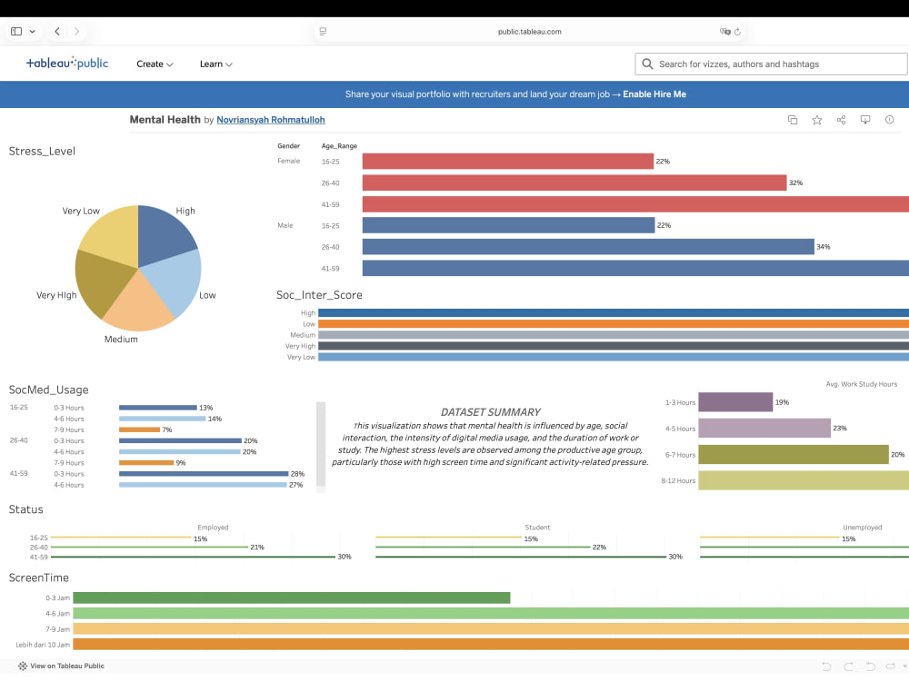Click the 16-25 0-3 Hours 13% bar
Viewport: 909px width, 681px height.
pyautogui.click(x=157, y=408)
